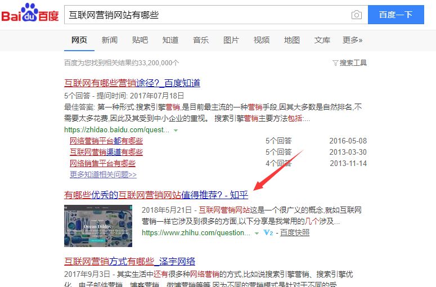Screen dimensions: 436x287
Task: Click the 百度一下 search button
Action: [x=396, y=15]
